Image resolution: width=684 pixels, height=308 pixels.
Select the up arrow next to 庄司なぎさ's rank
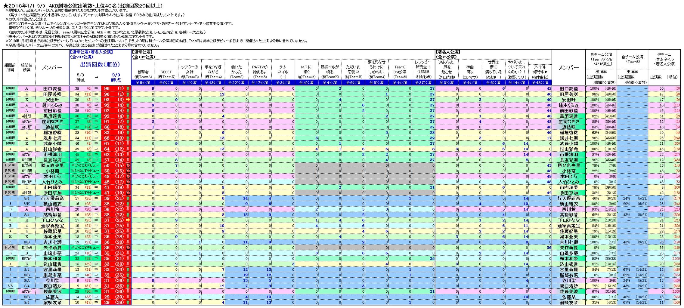128,122
